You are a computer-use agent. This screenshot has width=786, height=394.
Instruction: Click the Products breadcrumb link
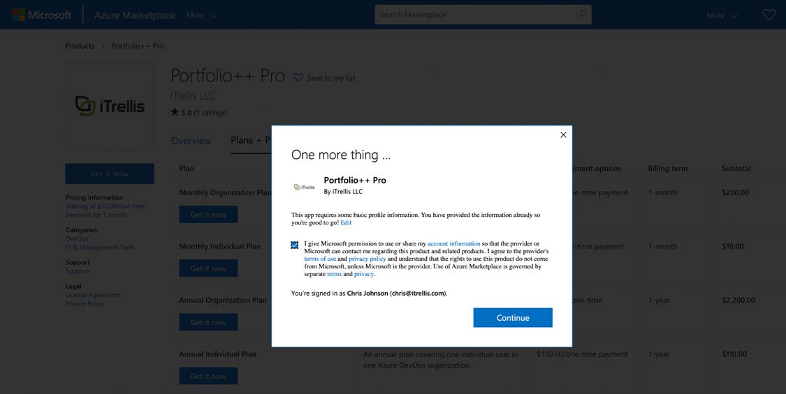tap(80, 46)
